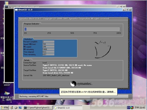Select the Ghost32 11.0 taskbar button
The height and width of the screenshot is (110, 147).
tap(67, 108)
